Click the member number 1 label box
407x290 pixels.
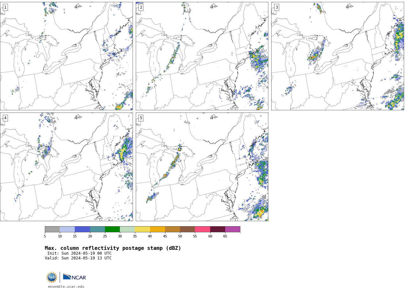pos(5,7)
